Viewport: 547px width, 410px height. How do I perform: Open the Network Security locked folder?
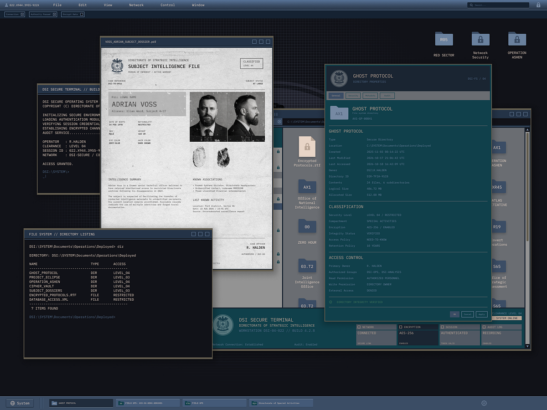480,39
